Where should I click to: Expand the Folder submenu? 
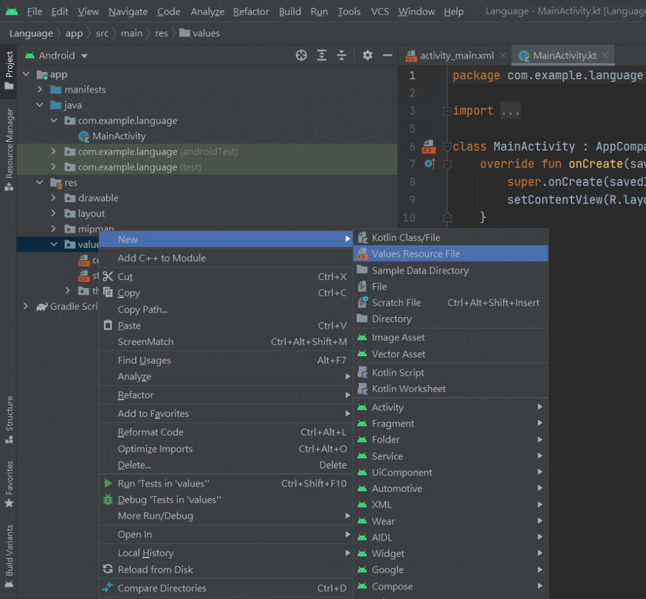[450, 439]
